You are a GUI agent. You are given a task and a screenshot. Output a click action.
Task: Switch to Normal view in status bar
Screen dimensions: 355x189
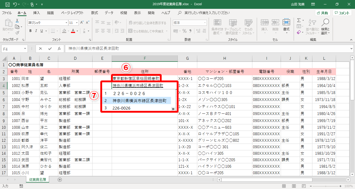tap(284, 186)
